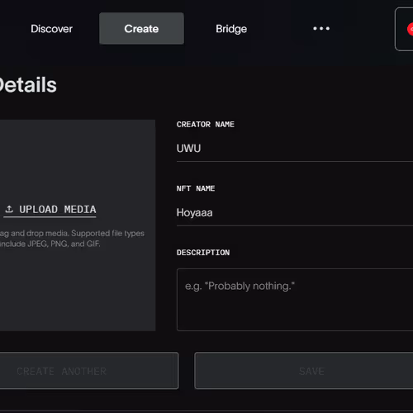
Task: Edit the NFT Name field showing Hoyaaa
Action: [295, 213]
